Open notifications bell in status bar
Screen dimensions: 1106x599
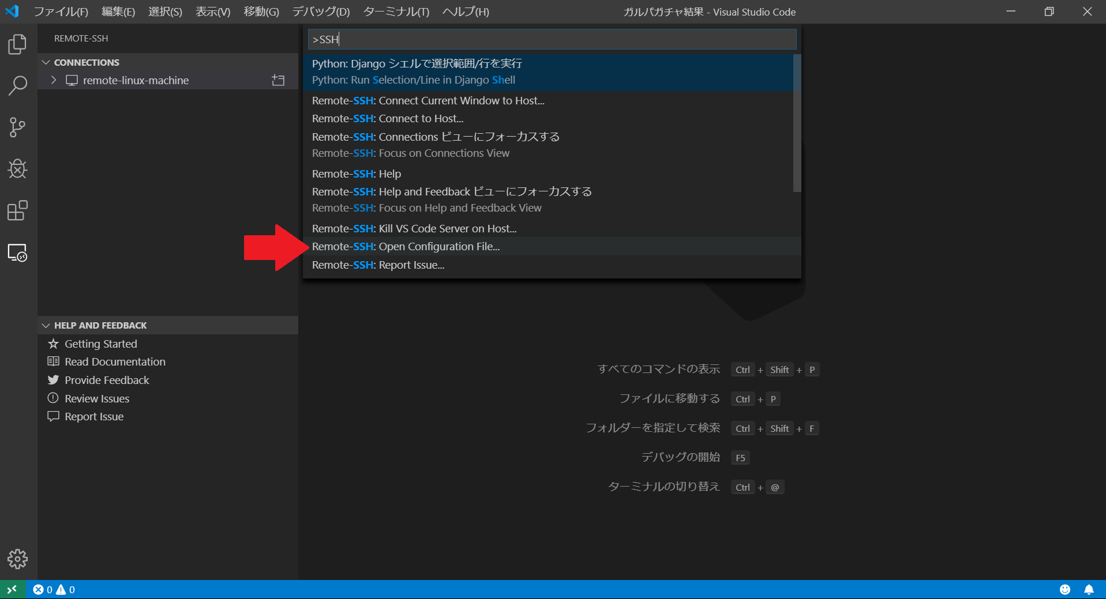point(1089,589)
